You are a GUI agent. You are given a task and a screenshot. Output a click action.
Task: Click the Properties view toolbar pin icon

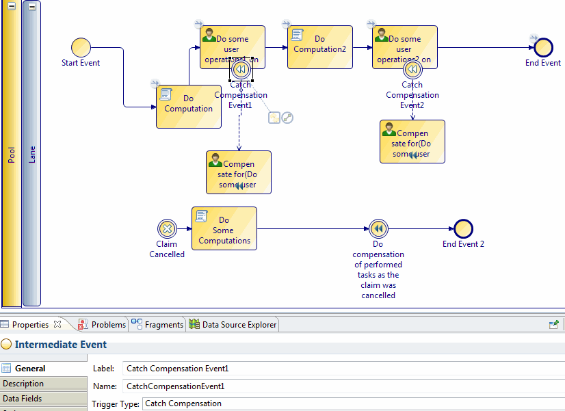[554, 325]
